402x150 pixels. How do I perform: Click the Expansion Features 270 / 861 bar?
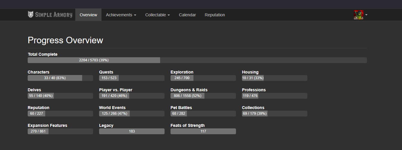point(60,131)
